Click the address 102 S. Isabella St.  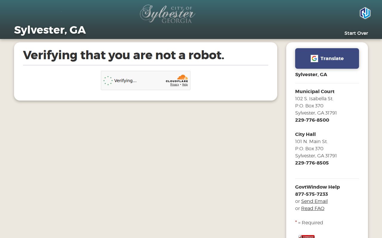click(x=314, y=99)
